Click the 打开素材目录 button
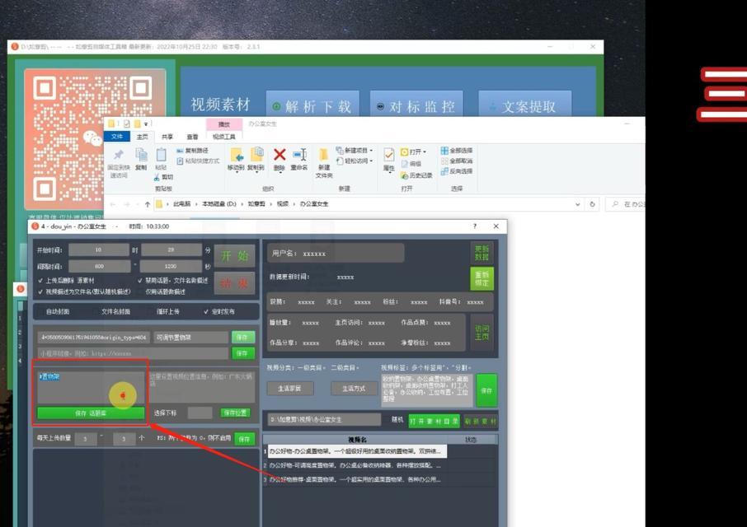Viewport: 747px width, 527px height. [x=434, y=421]
